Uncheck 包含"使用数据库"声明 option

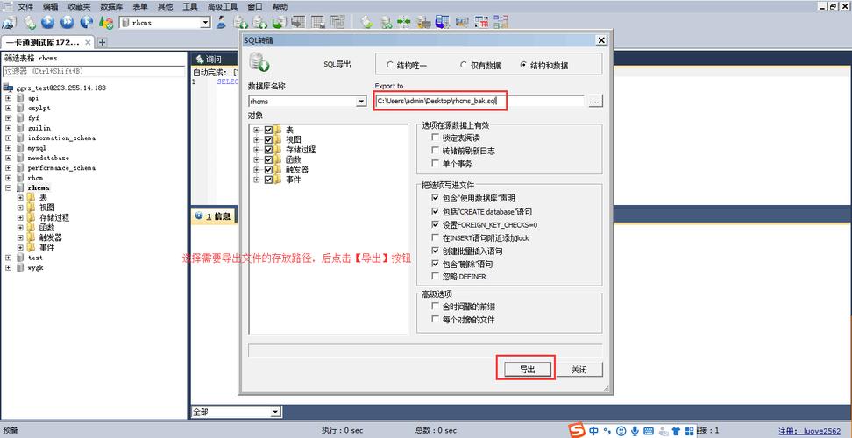[435, 198]
